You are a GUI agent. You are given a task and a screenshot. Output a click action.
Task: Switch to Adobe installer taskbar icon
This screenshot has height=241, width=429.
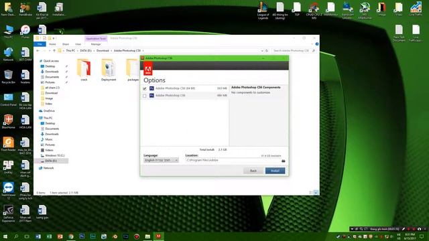pos(158,236)
